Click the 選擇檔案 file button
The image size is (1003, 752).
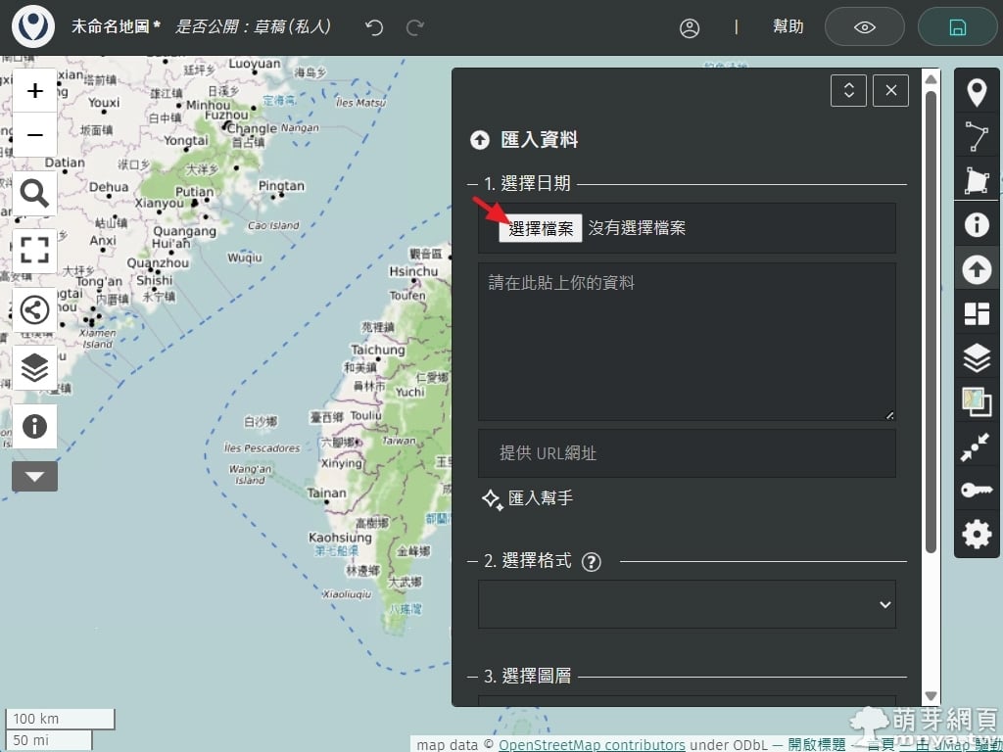tap(541, 228)
